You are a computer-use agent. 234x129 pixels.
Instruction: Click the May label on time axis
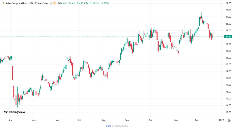34,120
